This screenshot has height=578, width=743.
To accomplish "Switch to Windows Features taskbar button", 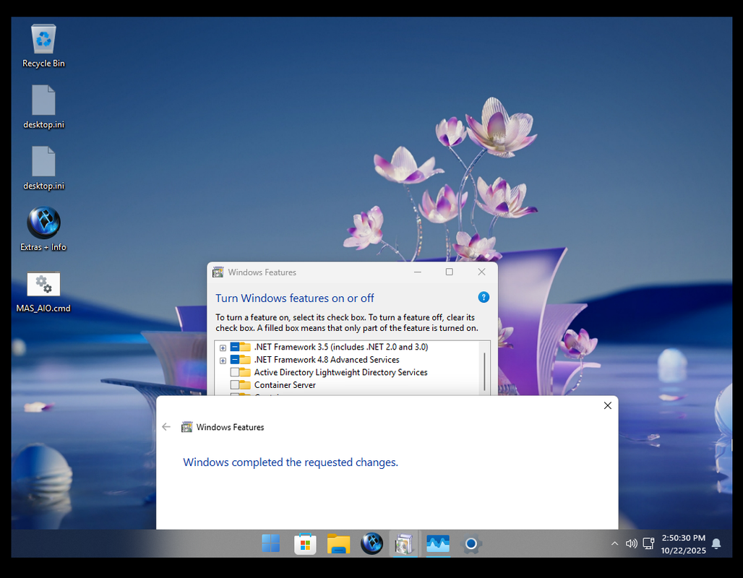I will coord(404,543).
